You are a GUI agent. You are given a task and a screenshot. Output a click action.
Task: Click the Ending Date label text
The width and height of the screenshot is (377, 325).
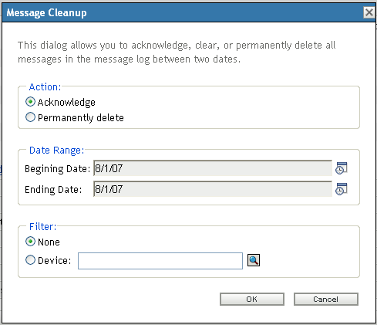53,190
